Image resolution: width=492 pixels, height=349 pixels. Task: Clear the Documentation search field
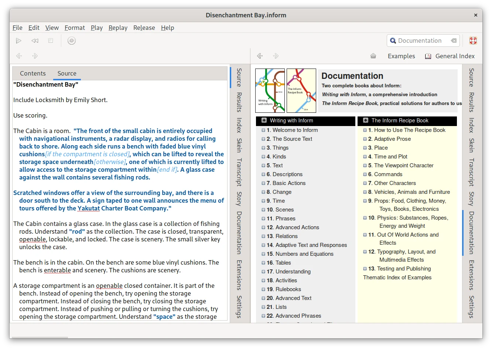[454, 41]
